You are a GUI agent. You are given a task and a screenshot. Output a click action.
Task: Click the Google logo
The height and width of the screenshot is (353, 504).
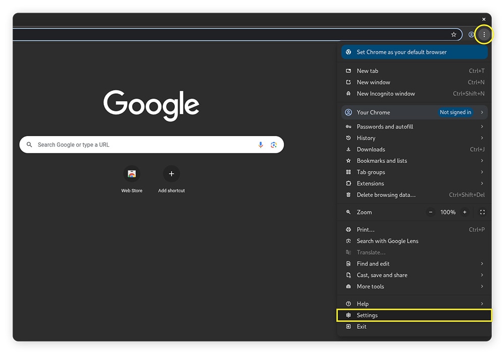click(151, 105)
